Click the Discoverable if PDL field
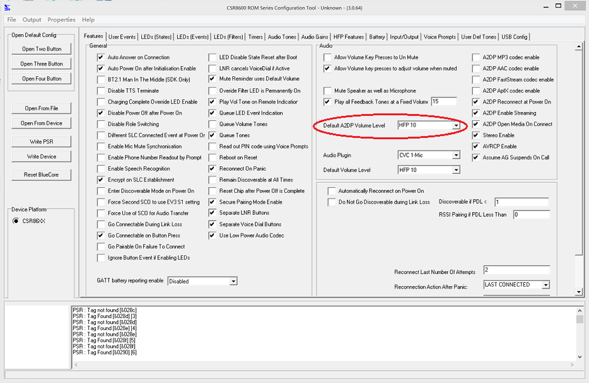Viewport: 589px width, 383px height. [x=522, y=202]
